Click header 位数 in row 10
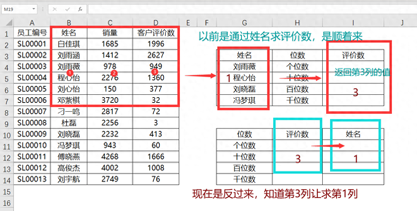 pos(245,134)
